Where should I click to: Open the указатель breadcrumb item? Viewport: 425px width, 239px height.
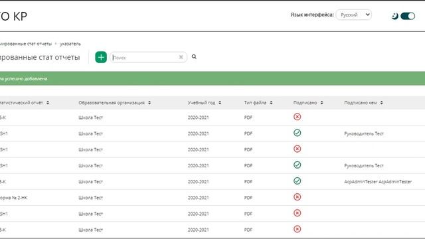click(70, 44)
